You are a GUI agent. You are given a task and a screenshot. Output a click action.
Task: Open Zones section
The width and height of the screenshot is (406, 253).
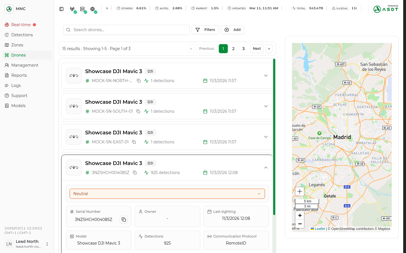[27, 45]
